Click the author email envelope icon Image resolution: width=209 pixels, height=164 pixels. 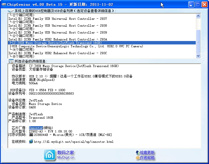pyautogui.click(x=138, y=158)
